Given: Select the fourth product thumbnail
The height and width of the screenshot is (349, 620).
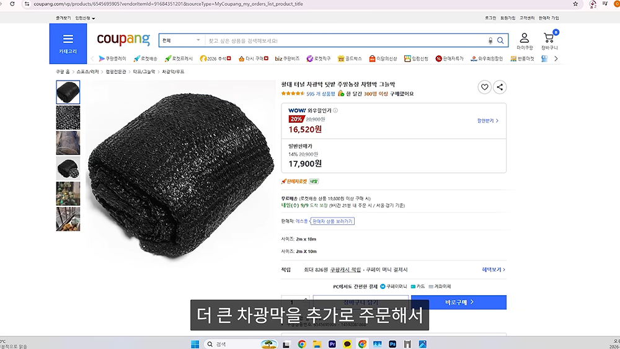Looking at the screenshot, I should pyautogui.click(x=68, y=169).
